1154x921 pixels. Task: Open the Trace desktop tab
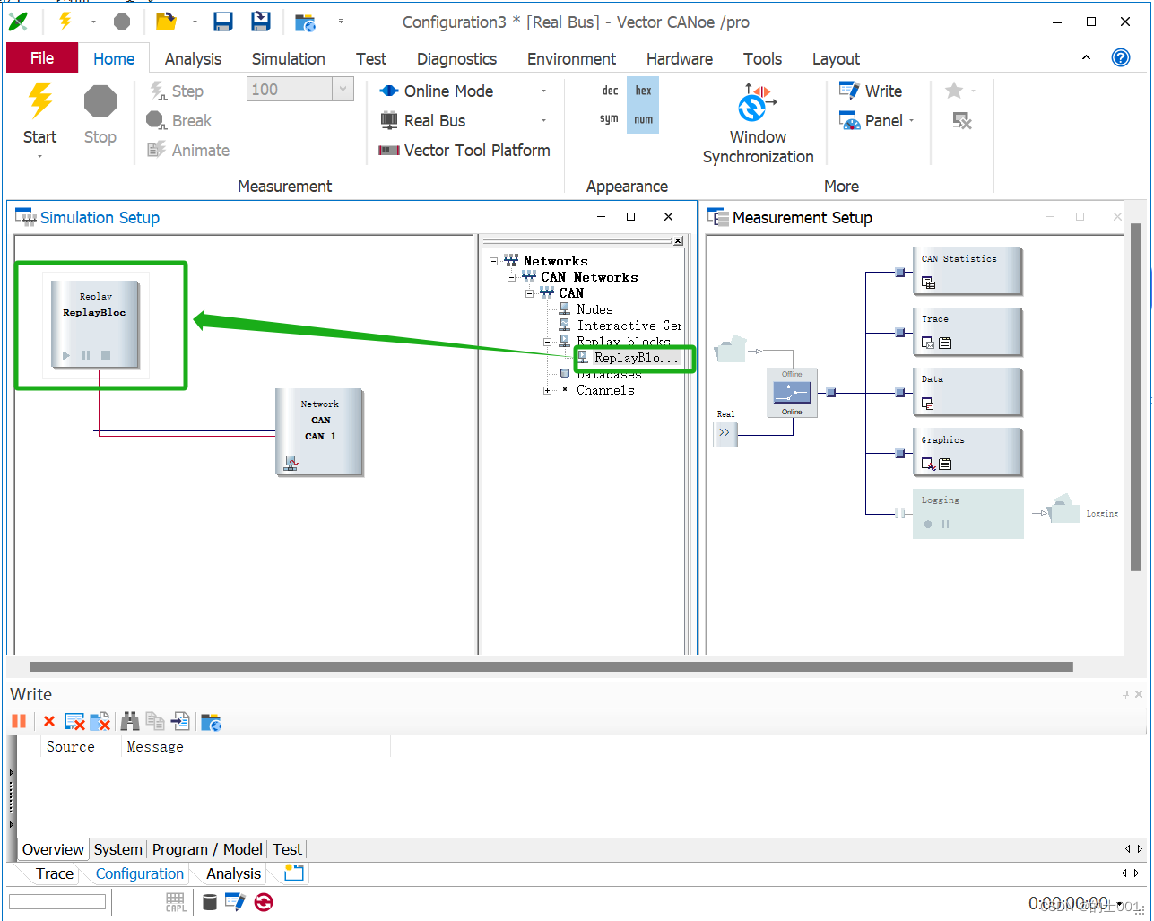click(x=54, y=873)
